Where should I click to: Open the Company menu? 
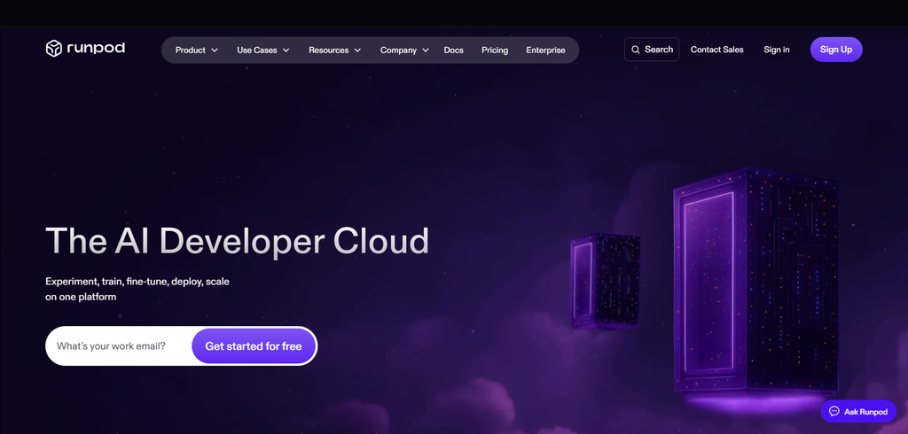point(398,50)
